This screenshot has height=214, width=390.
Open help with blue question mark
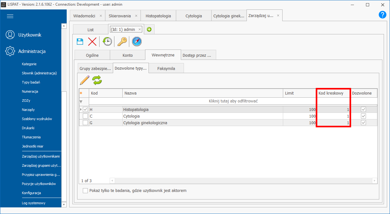pyautogui.click(x=382, y=14)
